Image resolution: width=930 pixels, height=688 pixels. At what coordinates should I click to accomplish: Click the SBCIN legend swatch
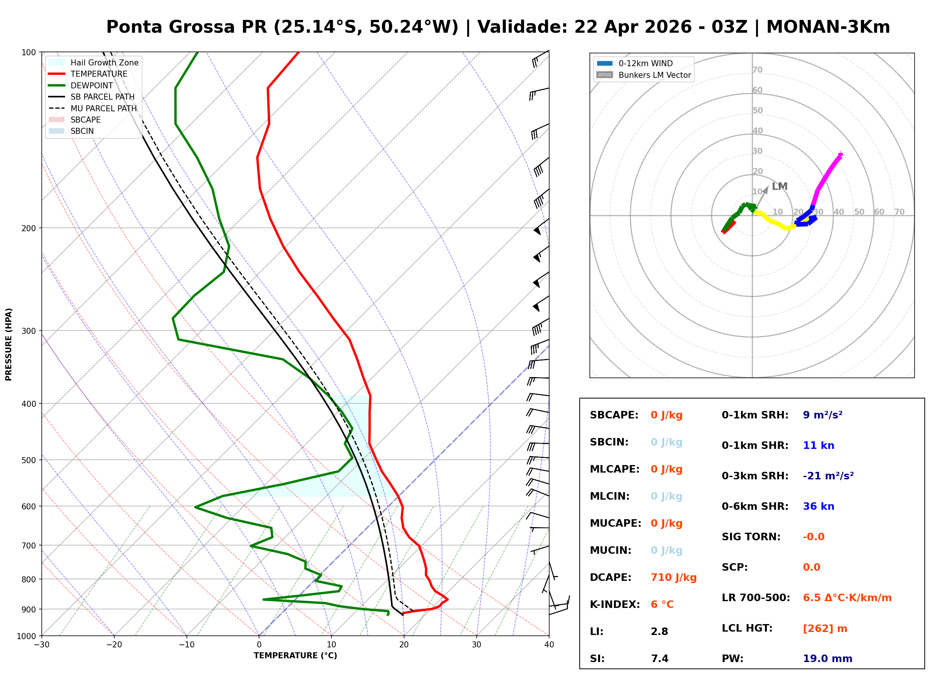[x=57, y=131]
